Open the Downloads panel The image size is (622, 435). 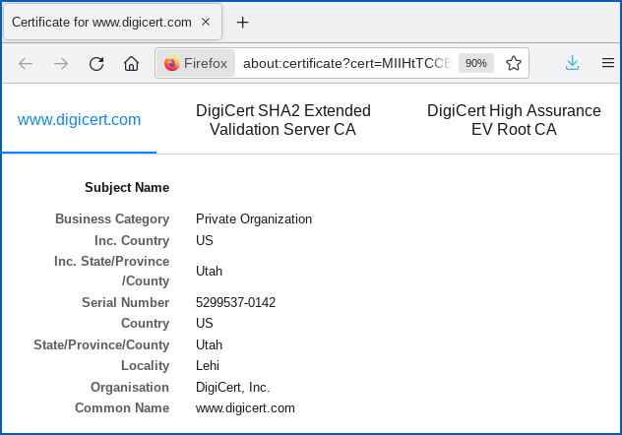coord(572,64)
